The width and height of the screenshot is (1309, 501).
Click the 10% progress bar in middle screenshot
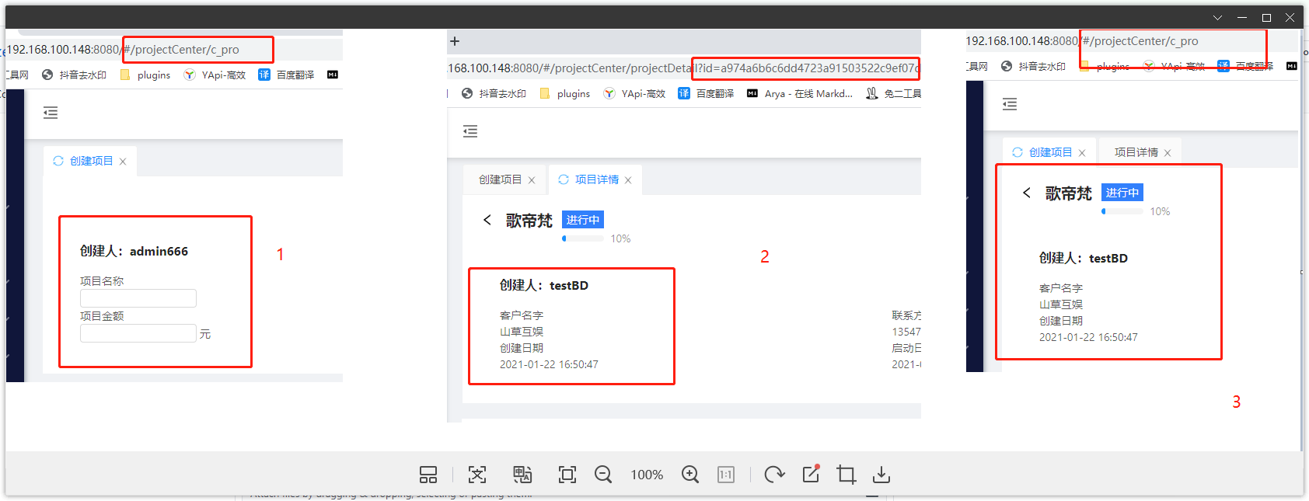tap(583, 238)
